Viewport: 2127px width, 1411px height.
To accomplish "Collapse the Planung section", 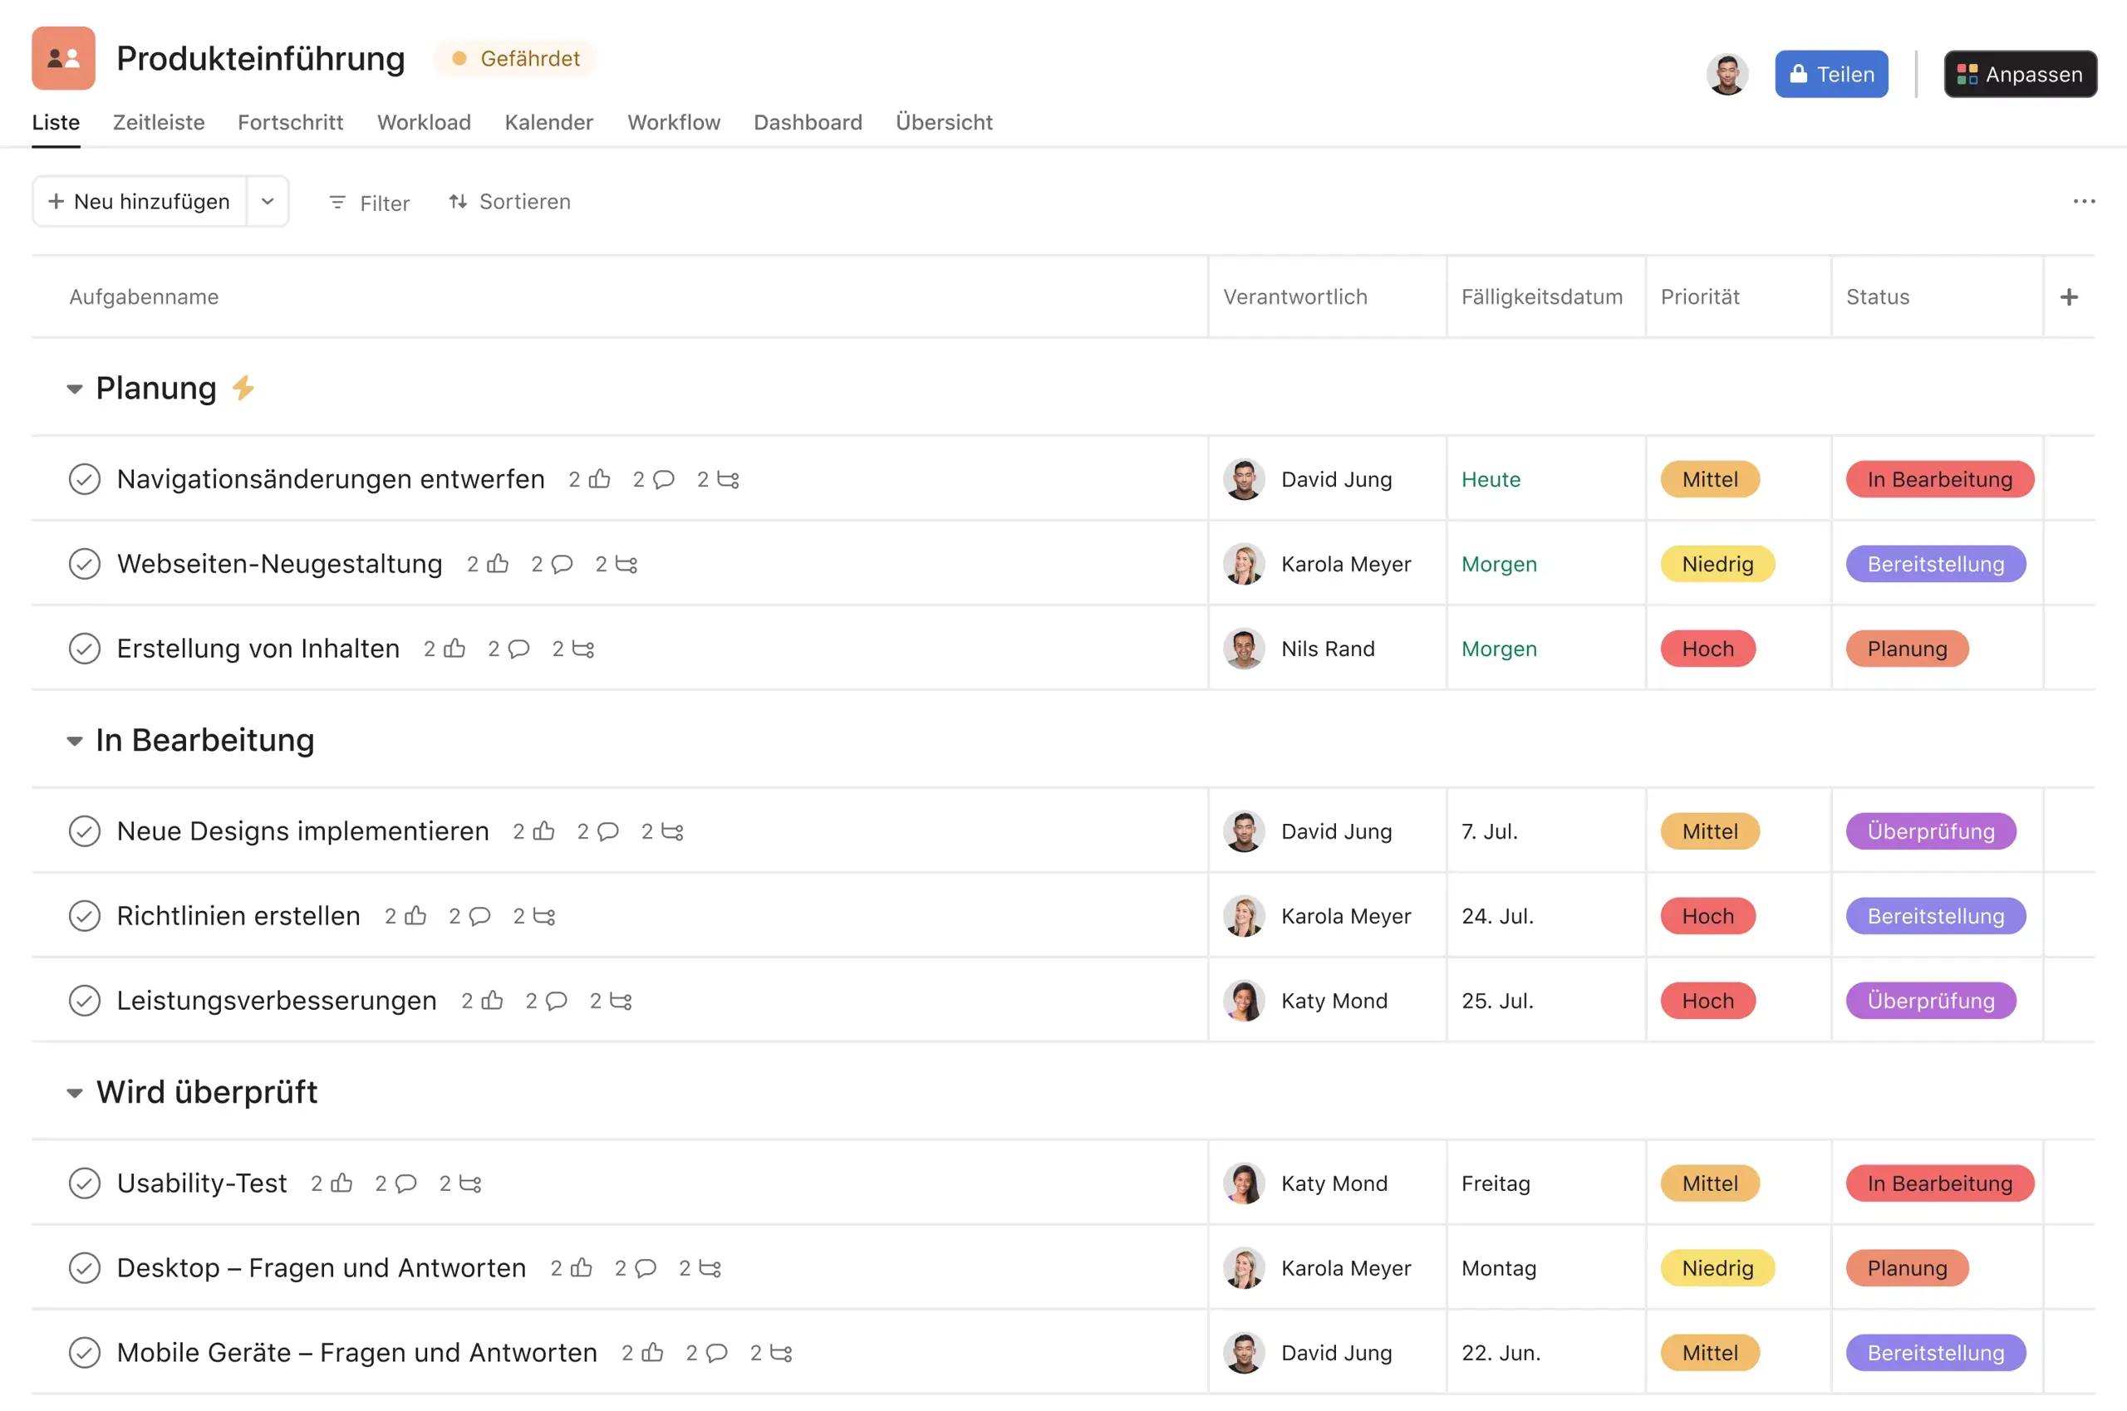I will click(x=76, y=388).
